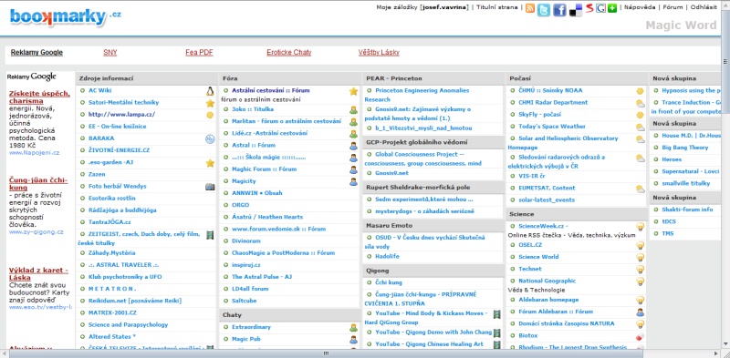Open the Global Consciousness Project bookmark
The height and width of the screenshot is (358, 730).
coord(422,159)
